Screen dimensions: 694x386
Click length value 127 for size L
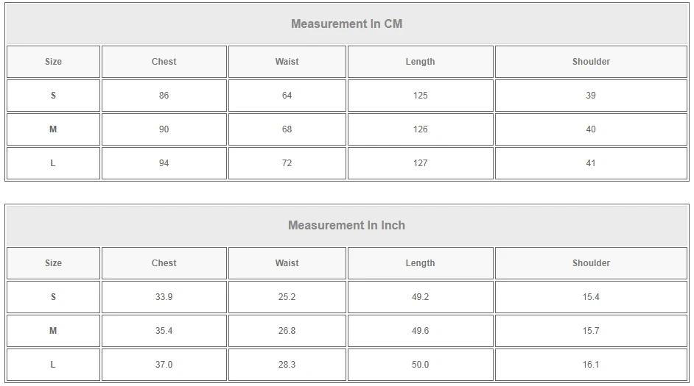tap(420, 163)
